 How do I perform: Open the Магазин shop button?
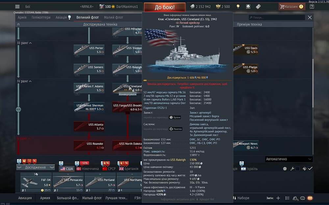point(292,7)
